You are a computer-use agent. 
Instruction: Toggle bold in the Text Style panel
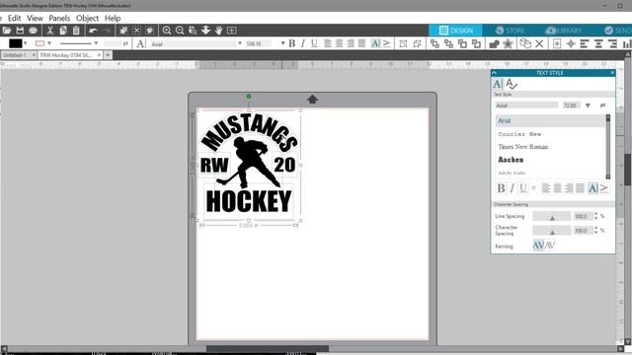[x=501, y=188]
